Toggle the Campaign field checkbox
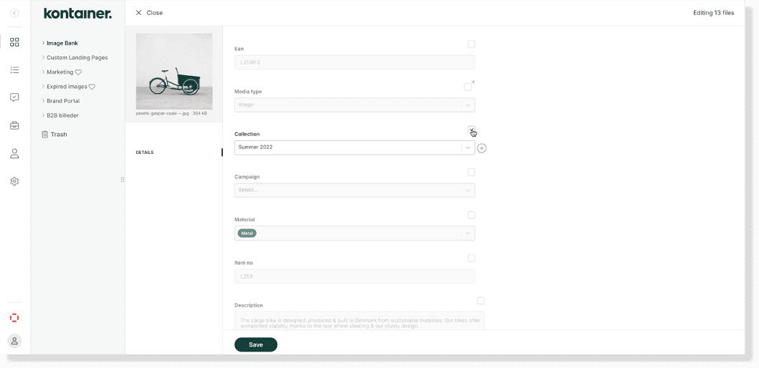The height and width of the screenshot is (368, 759). [472, 172]
